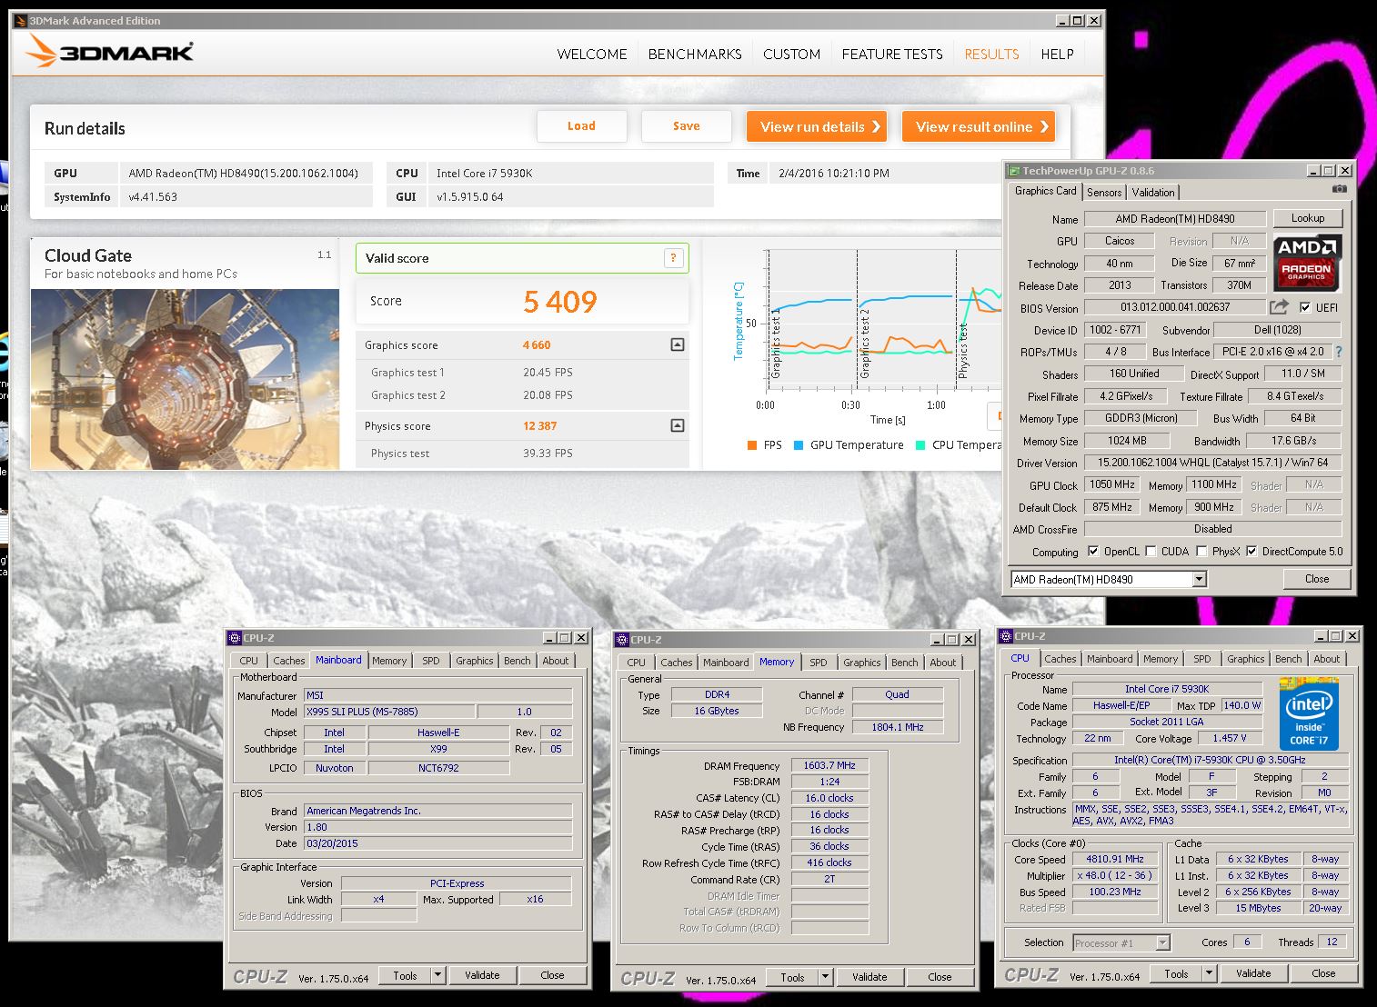Click the Valid score help question mark
Image resolution: width=1377 pixels, height=1007 pixels.
click(x=673, y=258)
